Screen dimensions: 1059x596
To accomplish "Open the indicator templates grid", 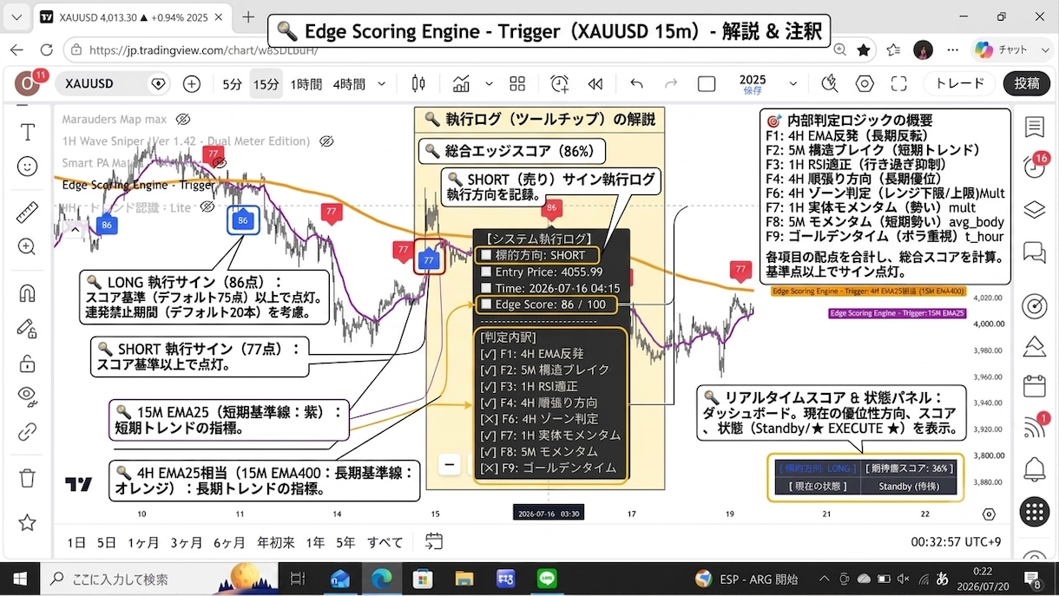I will pyautogui.click(x=517, y=84).
